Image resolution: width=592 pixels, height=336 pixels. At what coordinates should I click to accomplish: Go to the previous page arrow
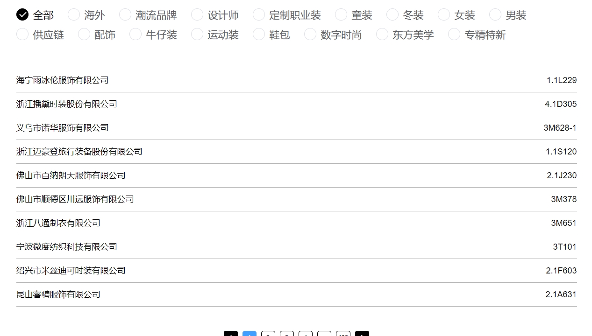(x=231, y=334)
